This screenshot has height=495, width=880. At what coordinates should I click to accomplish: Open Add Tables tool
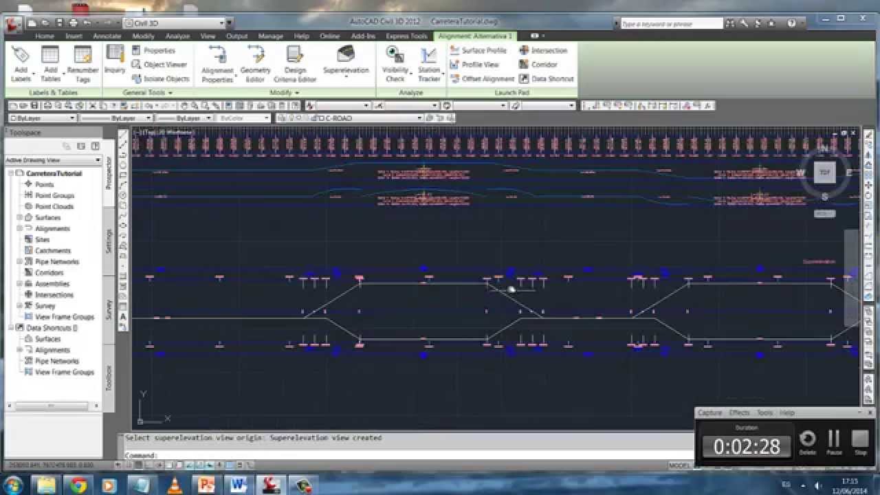(50, 65)
